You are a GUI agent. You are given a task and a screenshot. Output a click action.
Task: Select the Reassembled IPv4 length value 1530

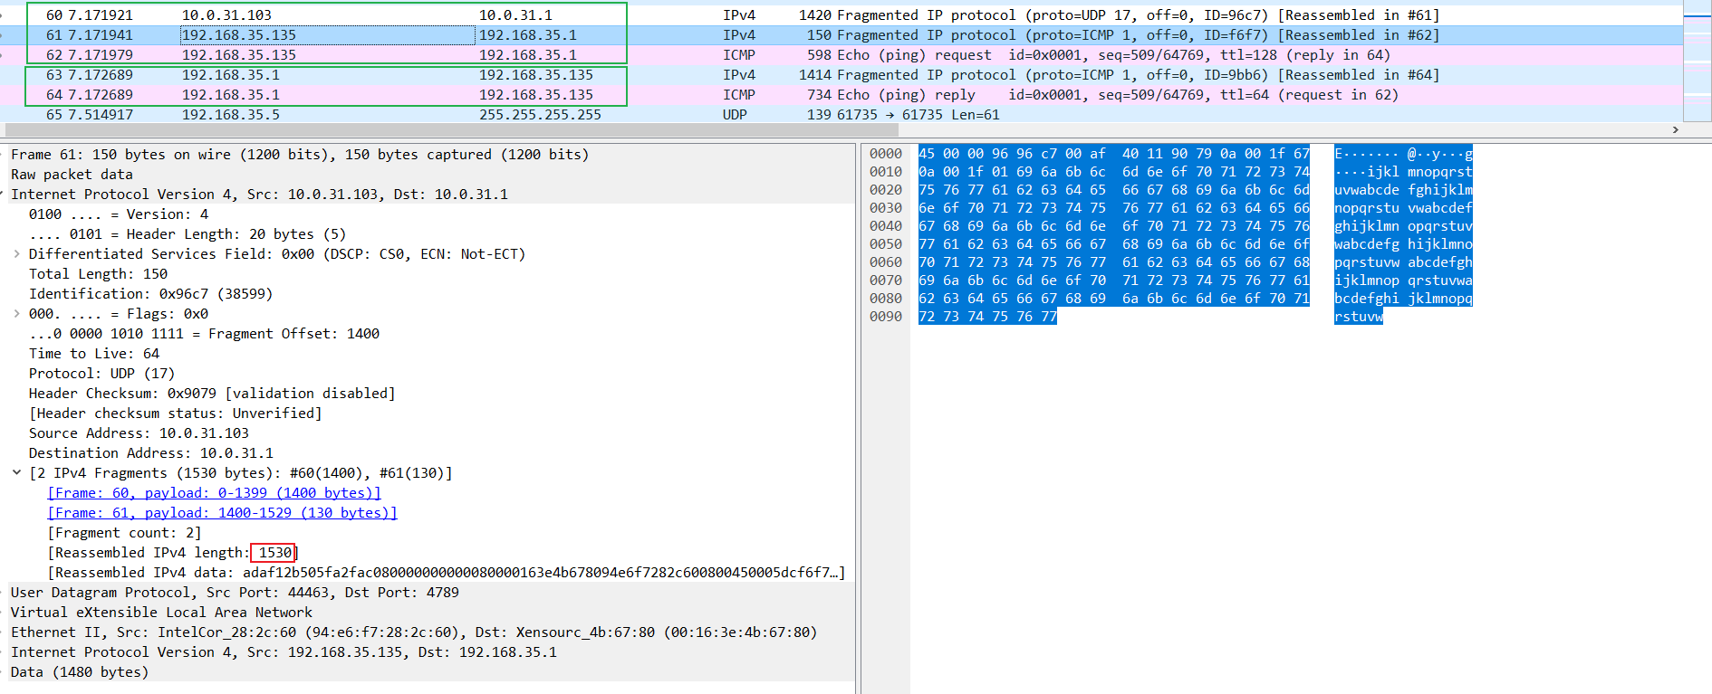coord(274,553)
